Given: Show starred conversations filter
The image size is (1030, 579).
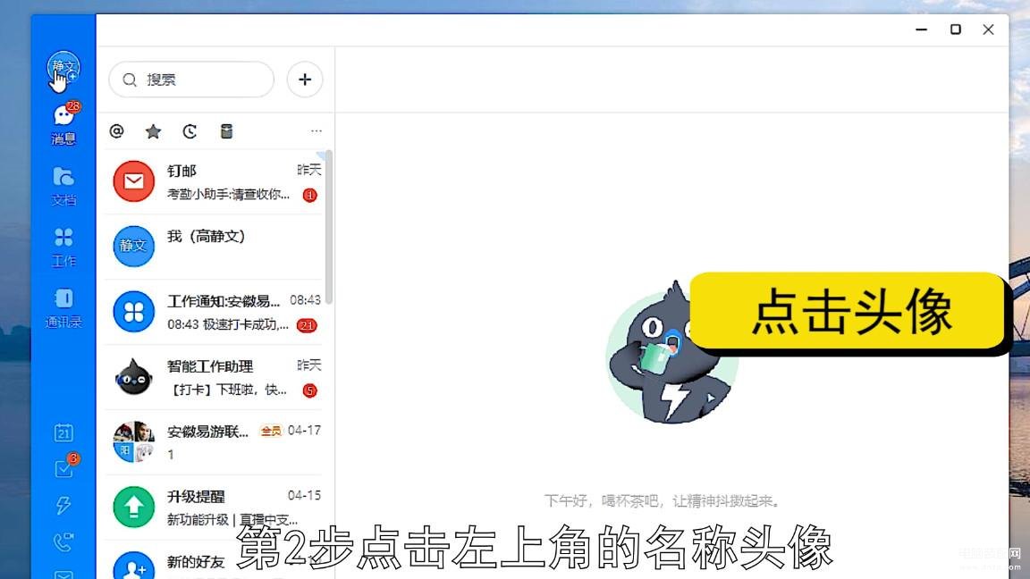Looking at the screenshot, I should 153,131.
